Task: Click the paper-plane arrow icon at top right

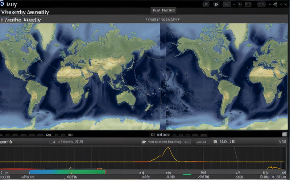Action: point(275,4)
